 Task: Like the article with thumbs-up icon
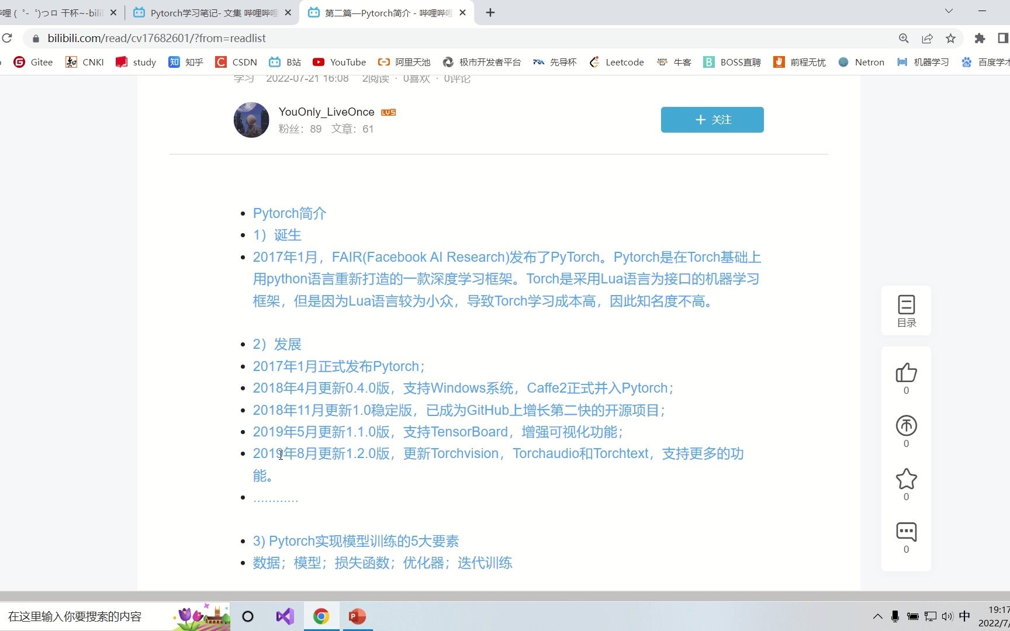tap(906, 373)
